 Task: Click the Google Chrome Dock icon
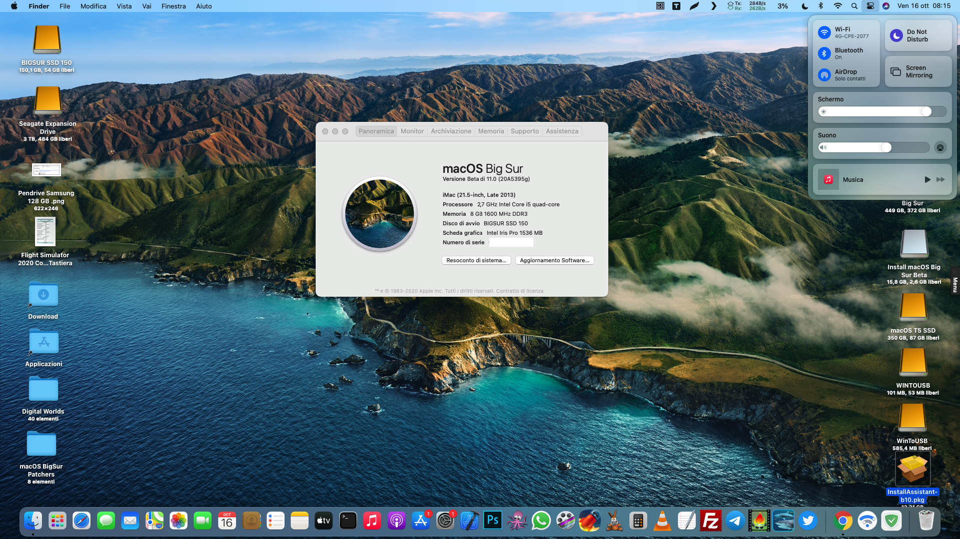(x=842, y=521)
